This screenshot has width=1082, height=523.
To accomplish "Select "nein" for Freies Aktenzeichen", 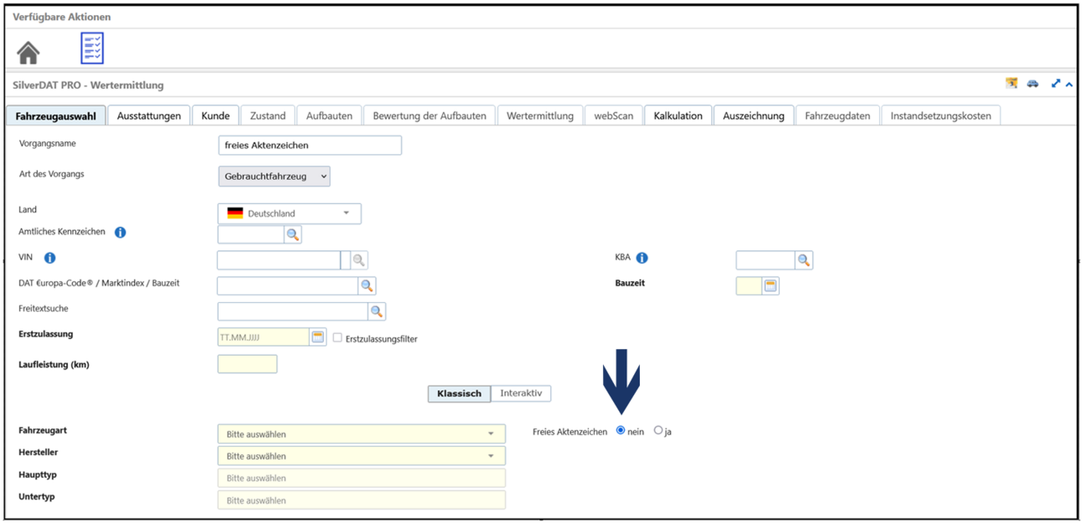I will click(621, 431).
